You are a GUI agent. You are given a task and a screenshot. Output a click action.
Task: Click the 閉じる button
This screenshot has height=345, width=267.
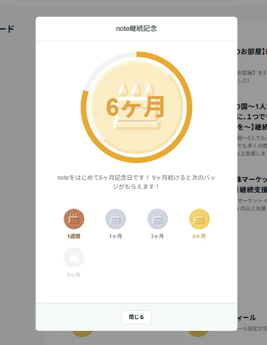pos(136,317)
